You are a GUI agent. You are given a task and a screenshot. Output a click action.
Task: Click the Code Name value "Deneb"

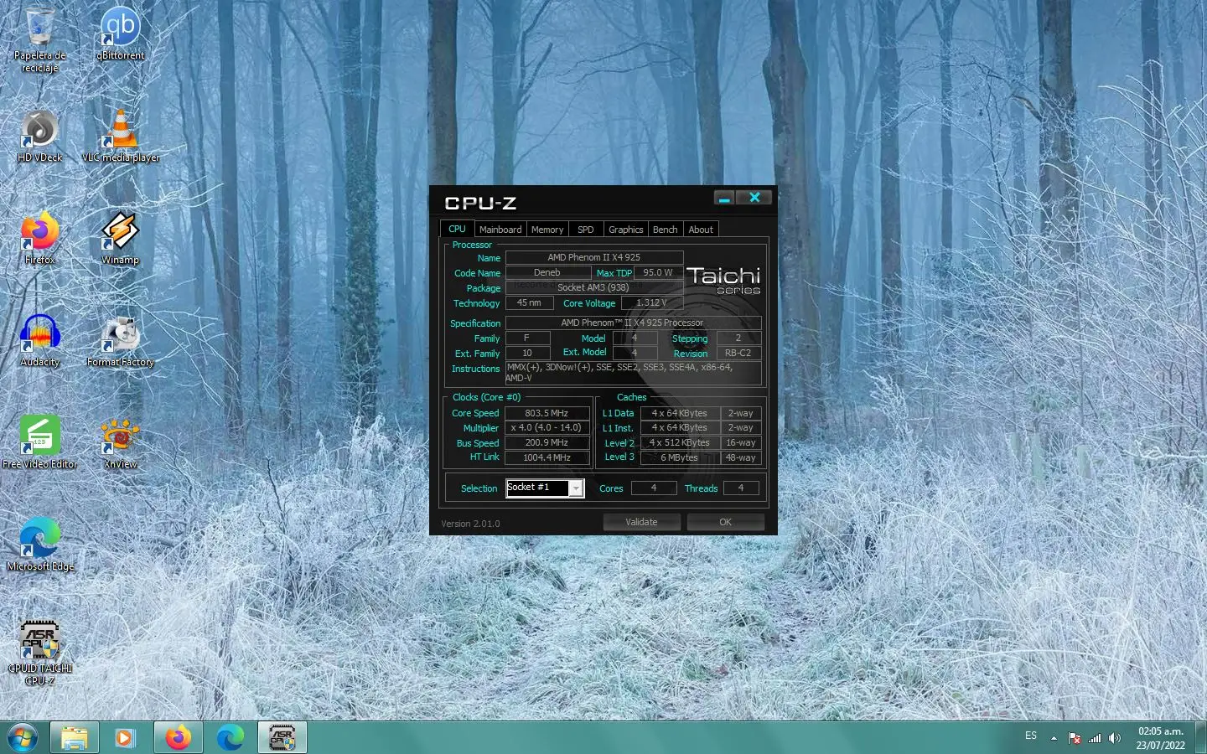[547, 272]
